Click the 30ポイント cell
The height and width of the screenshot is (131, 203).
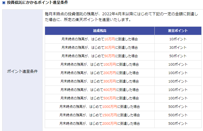tap(178, 48)
